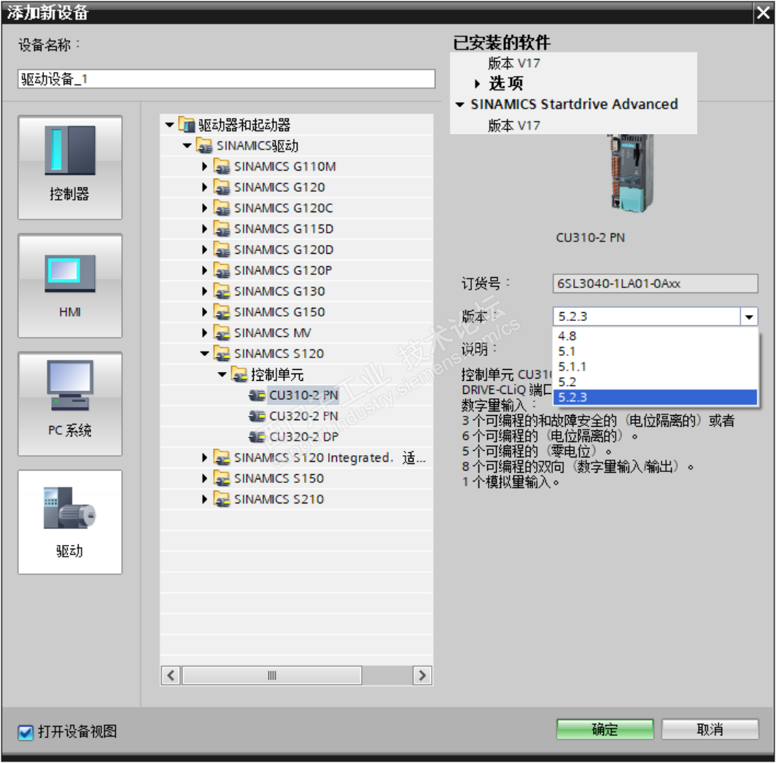Expand the SINAMICS G115D node arrow
This screenshot has height=763, width=776.
coord(204,229)
